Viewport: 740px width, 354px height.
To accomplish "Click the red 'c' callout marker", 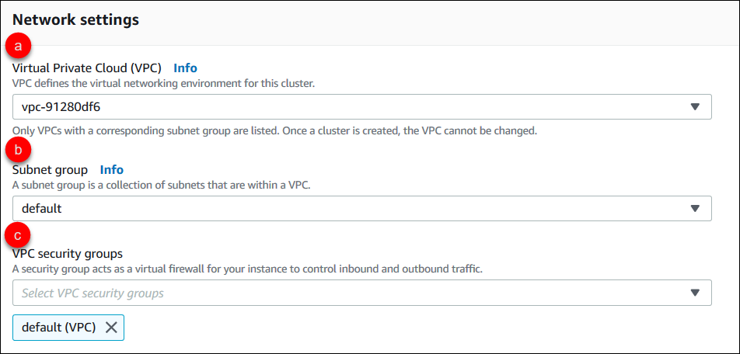I will pyautogui.click(x=17, y=232).
